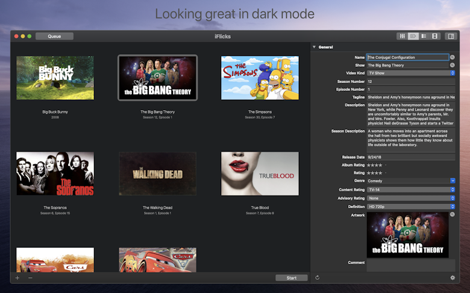Select The Big Bang Theory thumbnail in grid
470x293 pixels.
158,78
